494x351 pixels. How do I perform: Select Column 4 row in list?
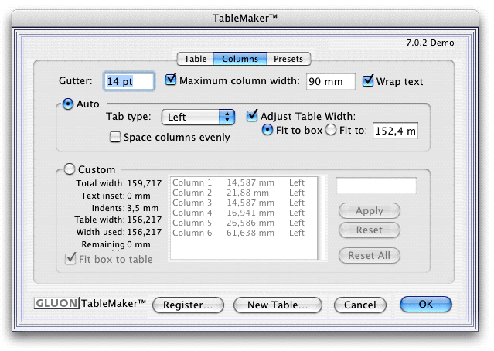click(x=244, y=213)
